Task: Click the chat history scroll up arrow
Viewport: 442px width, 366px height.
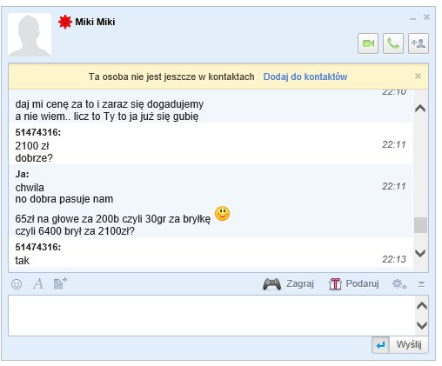Action: coord(420,109)
